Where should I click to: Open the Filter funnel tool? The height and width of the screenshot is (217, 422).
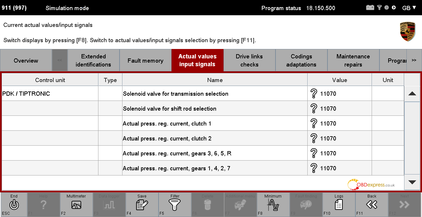(x=175, y=205)
